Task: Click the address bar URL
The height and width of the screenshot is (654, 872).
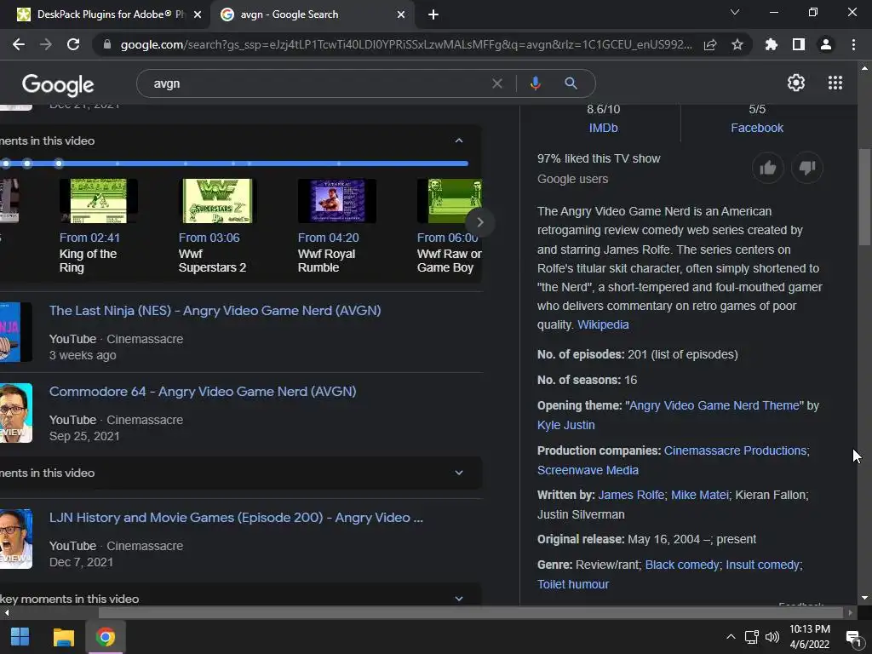Action: coord(406,44)
